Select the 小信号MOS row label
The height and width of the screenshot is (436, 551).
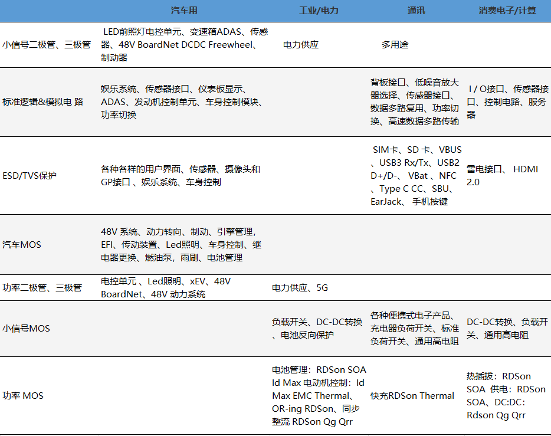26,328
